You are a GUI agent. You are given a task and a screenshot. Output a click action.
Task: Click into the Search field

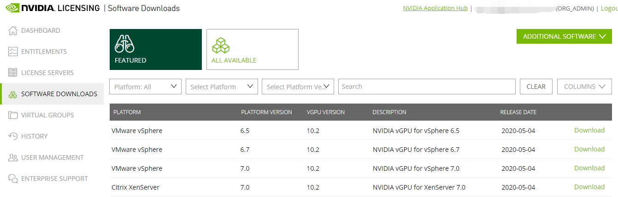(x=426, y=87)
